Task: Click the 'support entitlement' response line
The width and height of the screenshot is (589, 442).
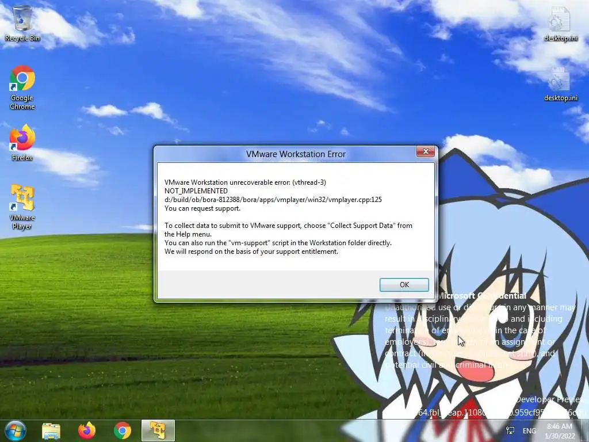Action: (251, 252)
